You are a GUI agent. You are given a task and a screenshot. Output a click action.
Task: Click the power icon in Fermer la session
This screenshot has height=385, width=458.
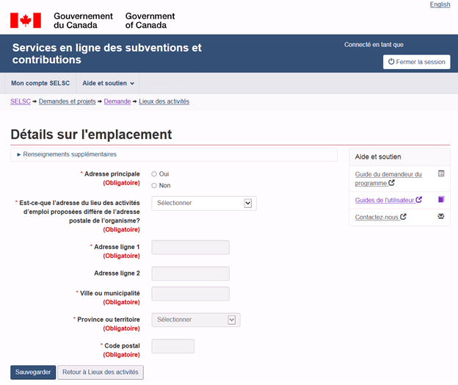(x=391, y=62)
